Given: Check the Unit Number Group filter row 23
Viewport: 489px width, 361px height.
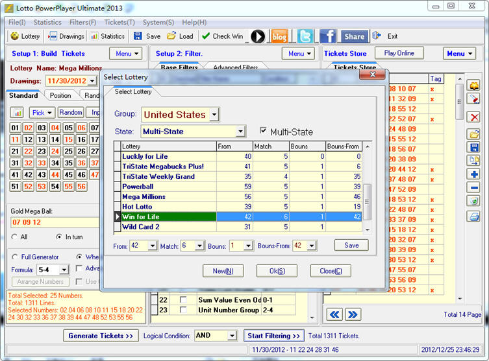Looking at the screenshot, I should [x=183, y=310].
